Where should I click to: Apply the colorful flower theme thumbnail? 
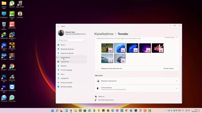coord(158,48)
